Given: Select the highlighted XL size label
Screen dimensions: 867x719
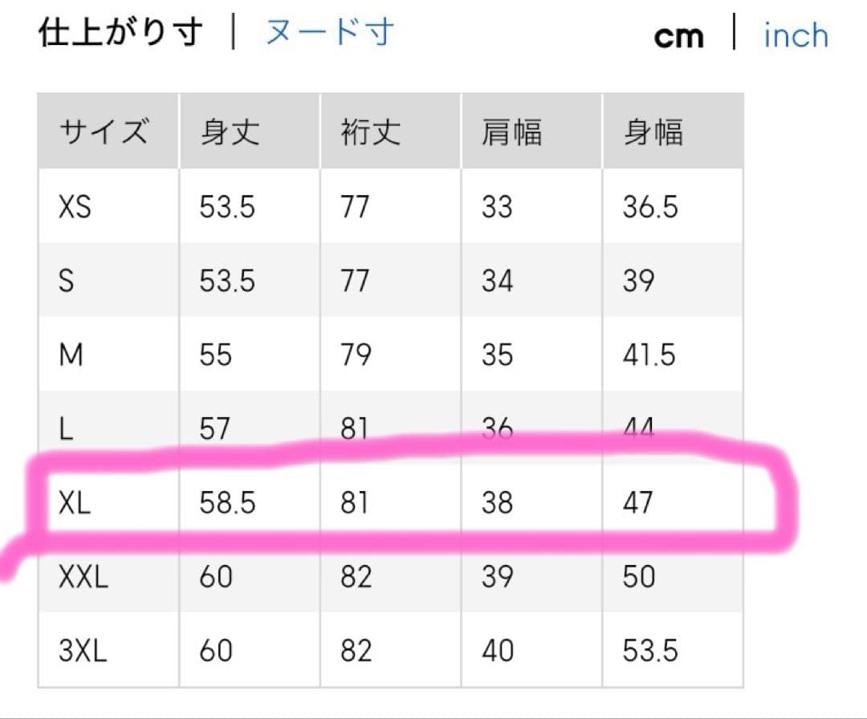Looking at the screenshot, I should pyautogui.click(x=76, y=503).
